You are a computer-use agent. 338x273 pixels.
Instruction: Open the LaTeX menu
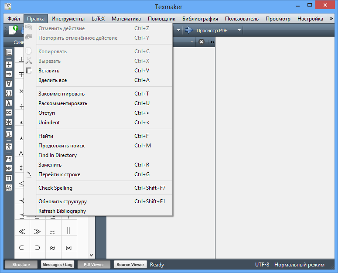click(98, 18)
